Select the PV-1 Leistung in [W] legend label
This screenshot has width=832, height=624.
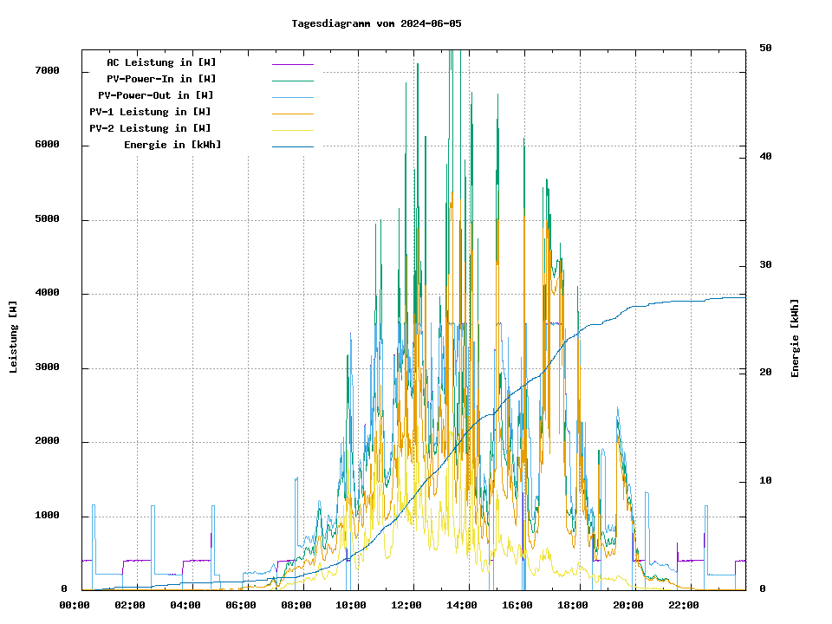[150, 112]
